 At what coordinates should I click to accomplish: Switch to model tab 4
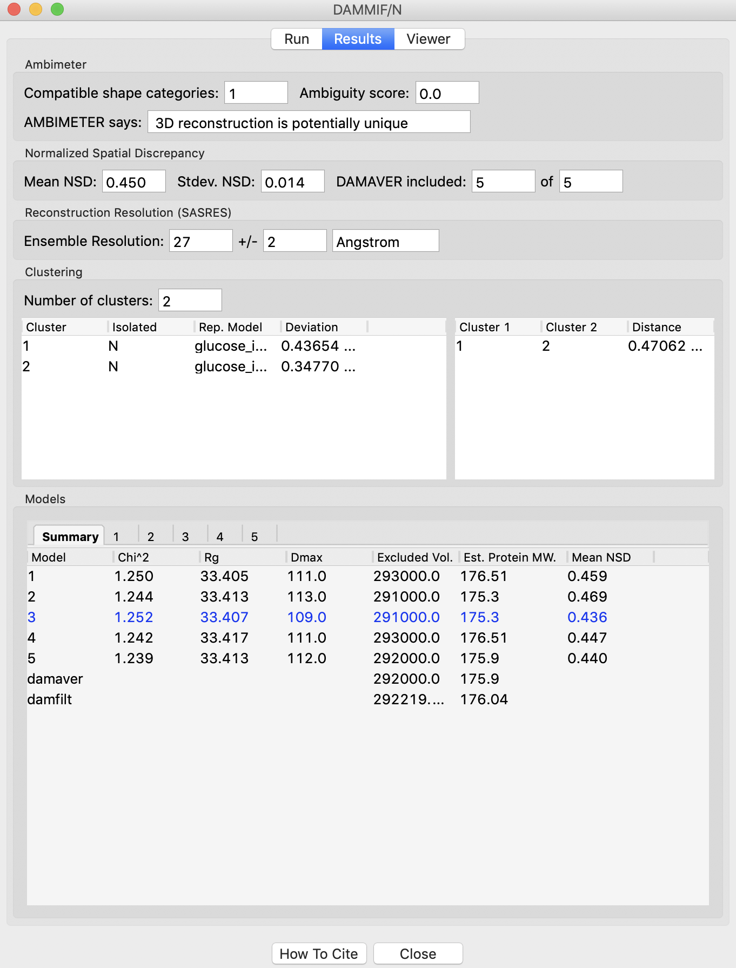220,536
